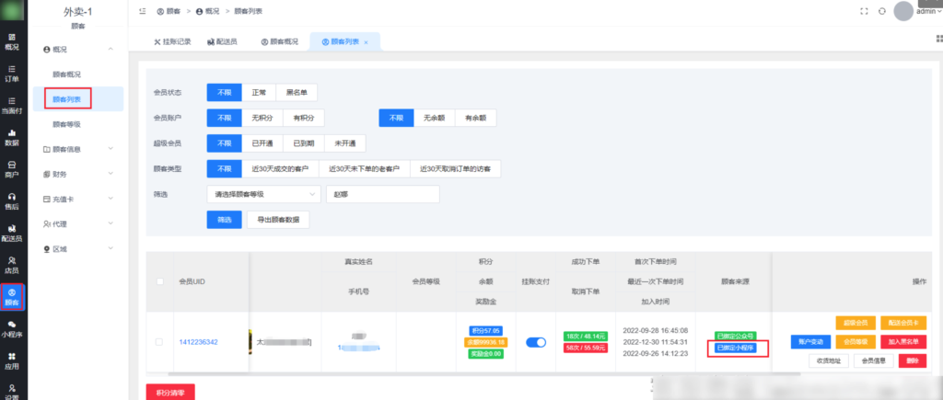Close the 顾客列表 tab with its x
943x400 pixels.
pos(366,42)
